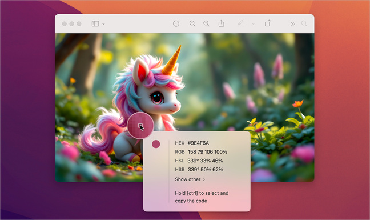370x220 pixels.
Task: Rotate the image with the rotate icon
Action: [x=268, y=23]
